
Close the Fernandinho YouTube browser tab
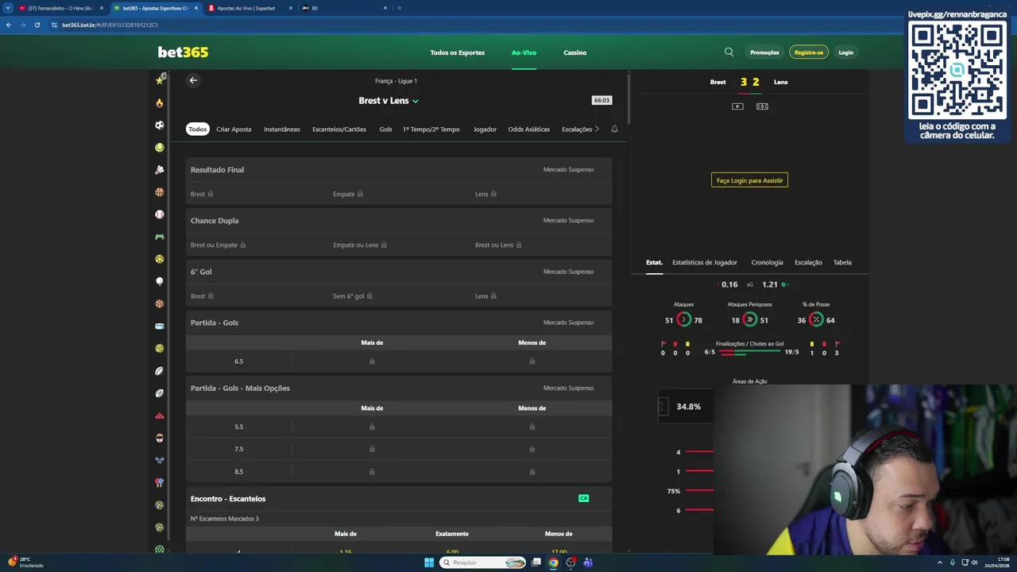101,8
